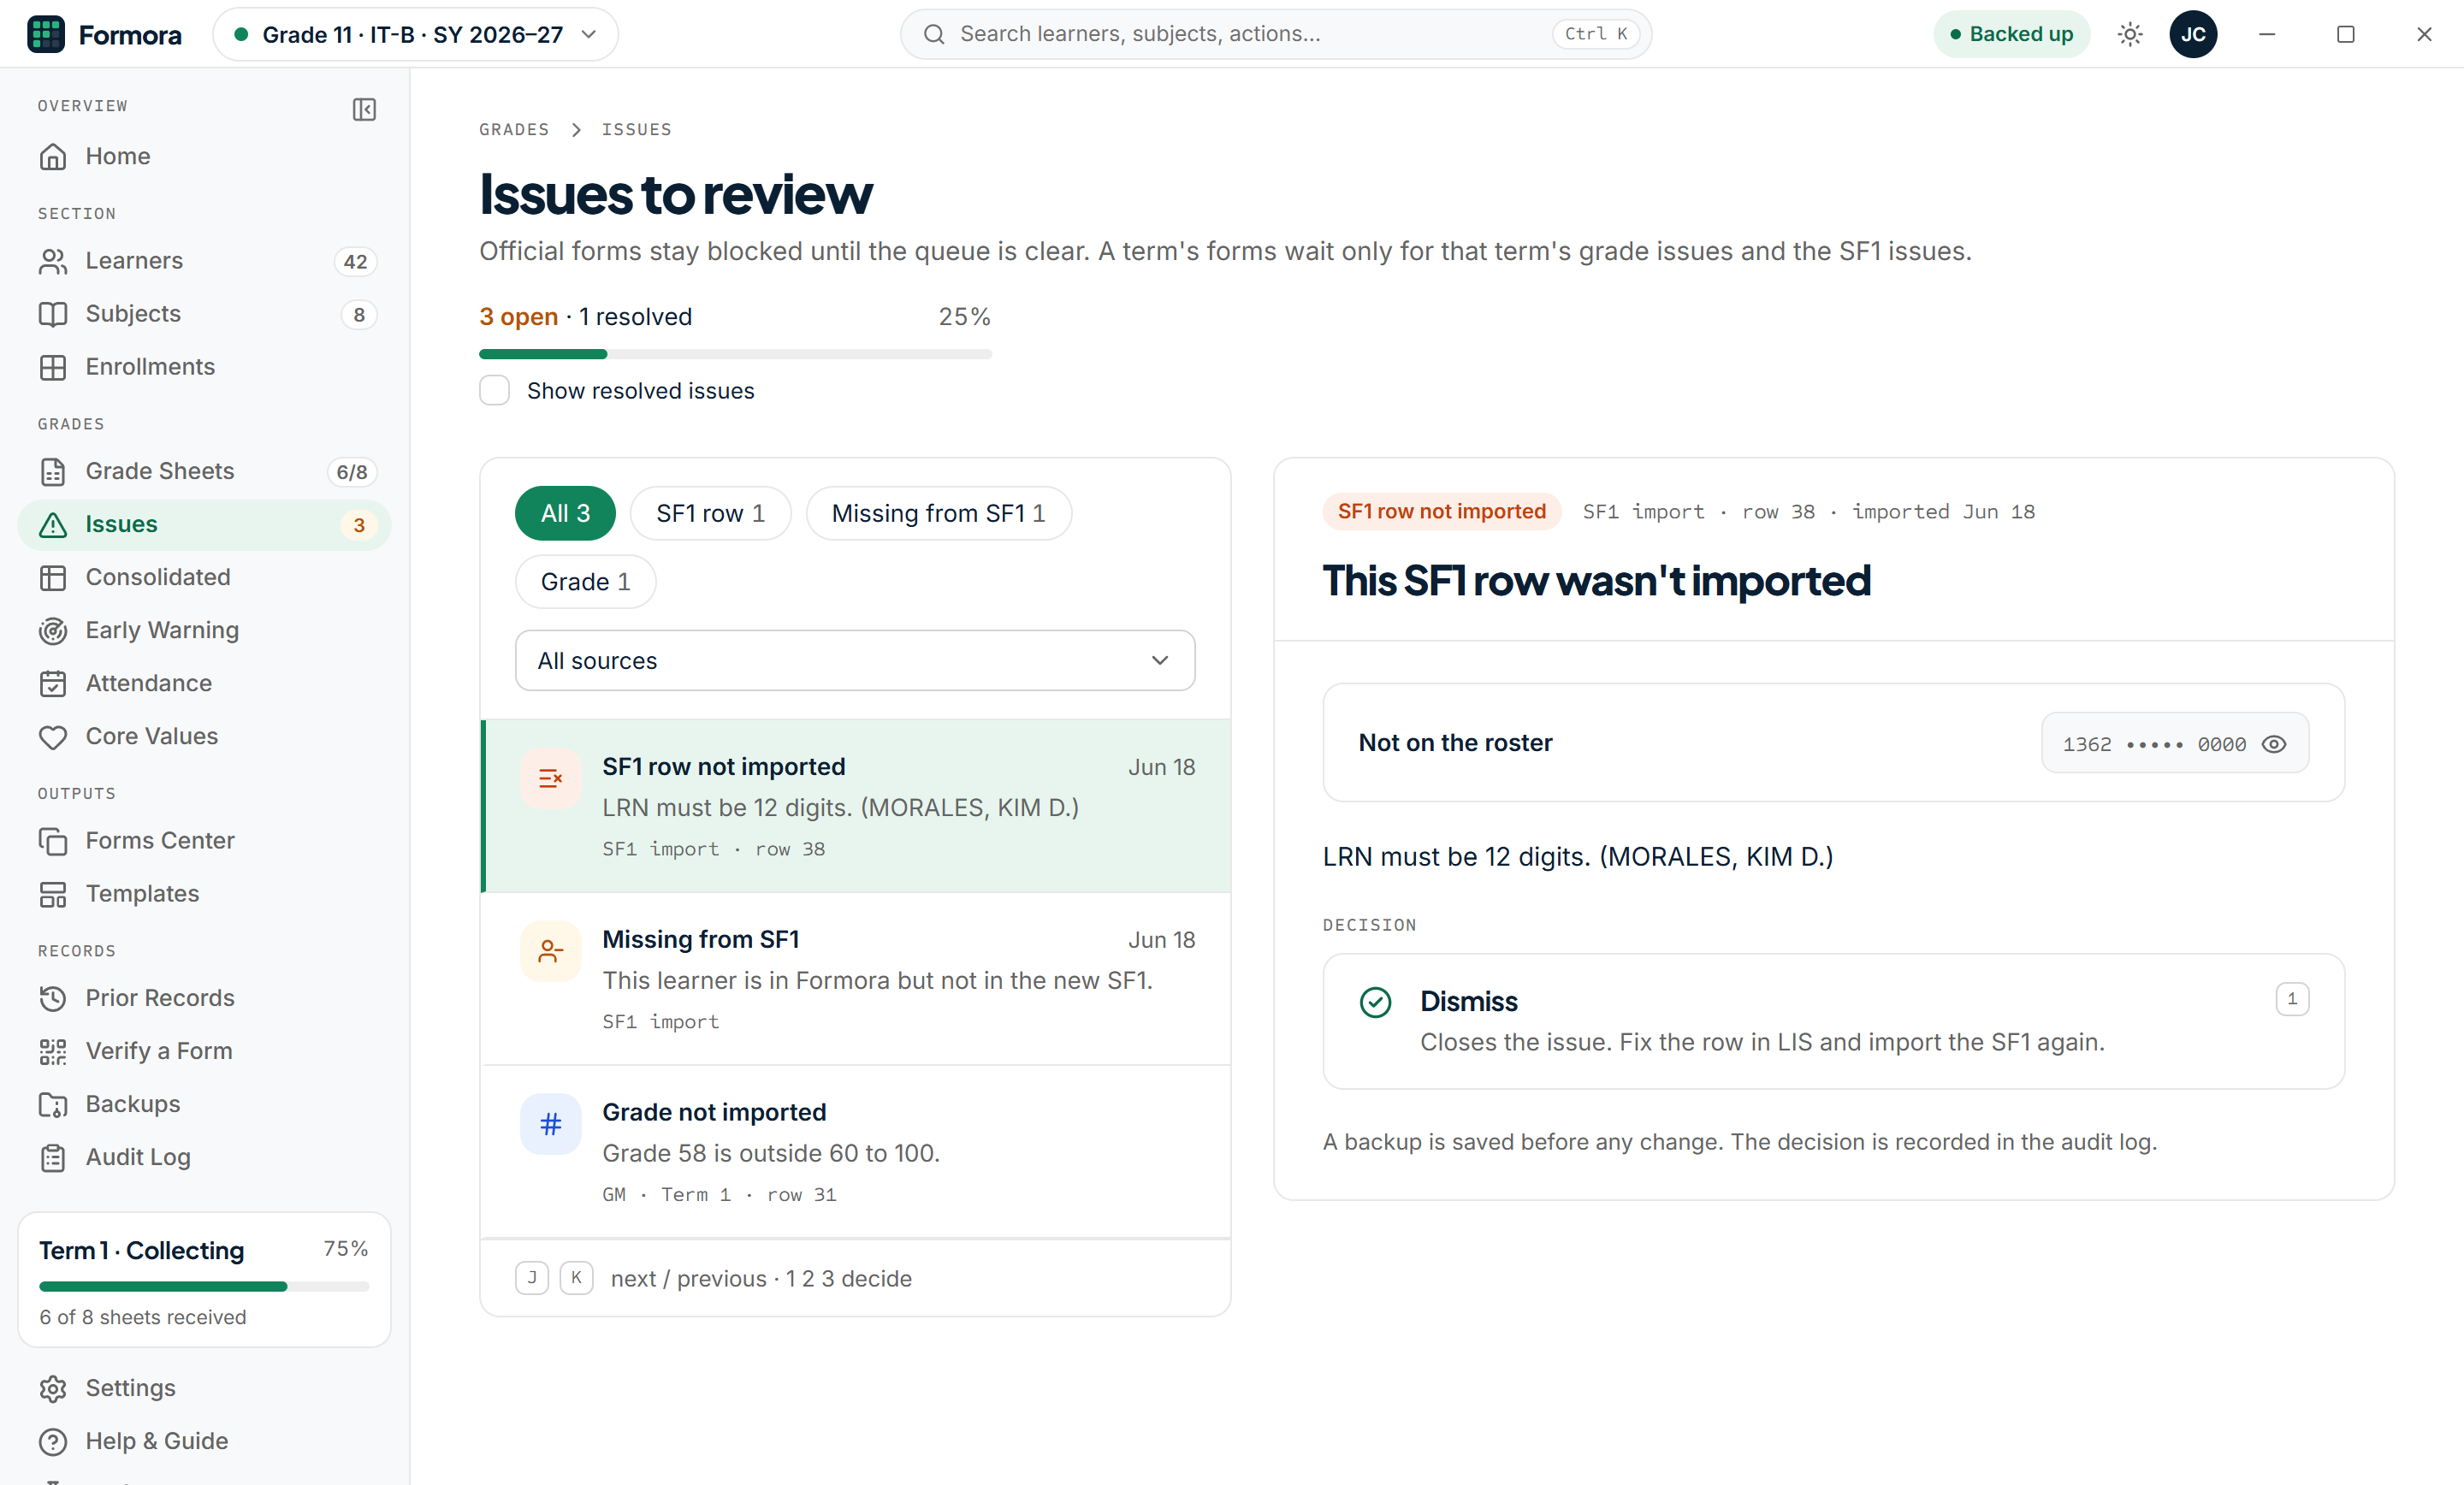Open the Audit Log
Screen dimensions: 2464x1485
click(204, 1157)
